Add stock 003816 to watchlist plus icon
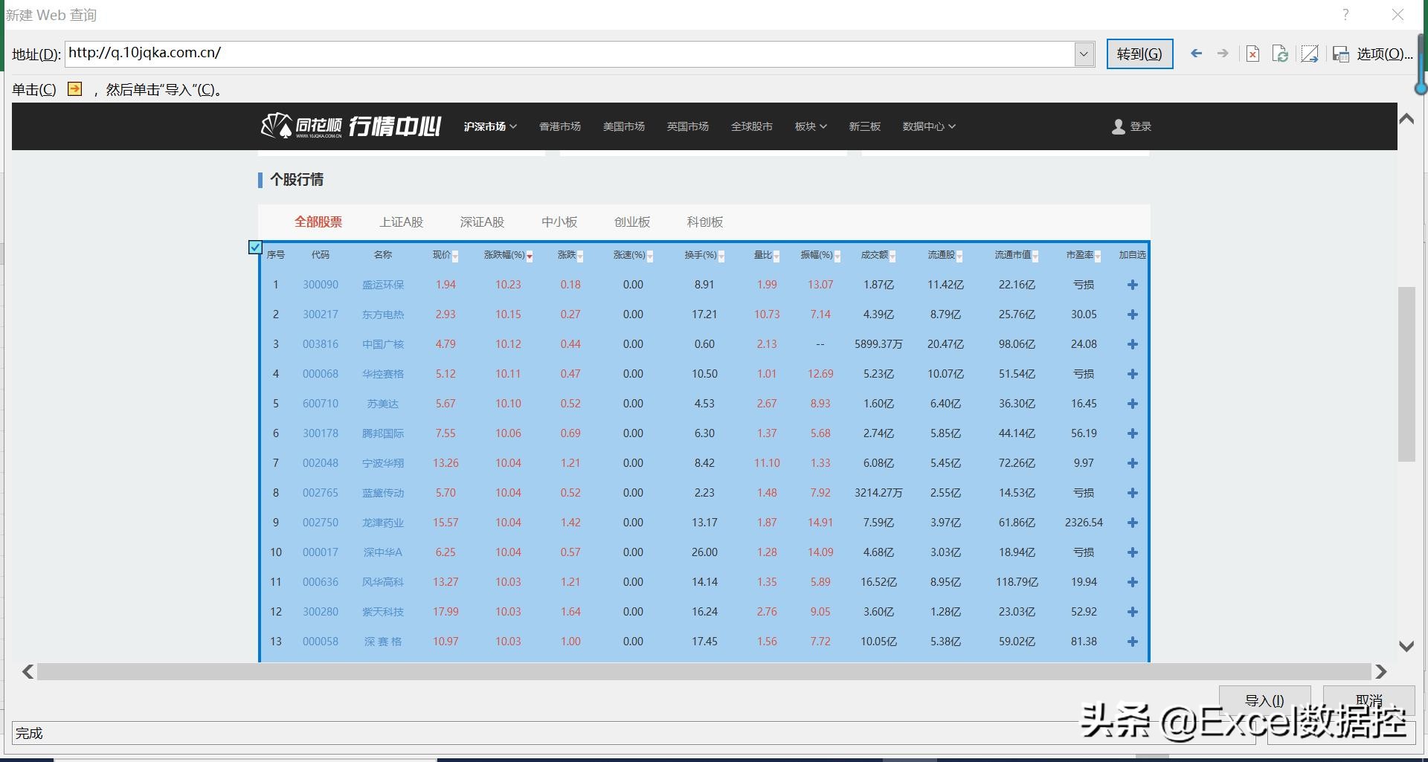Viewport: 1428px width, 762px height. click(1133, 344)
